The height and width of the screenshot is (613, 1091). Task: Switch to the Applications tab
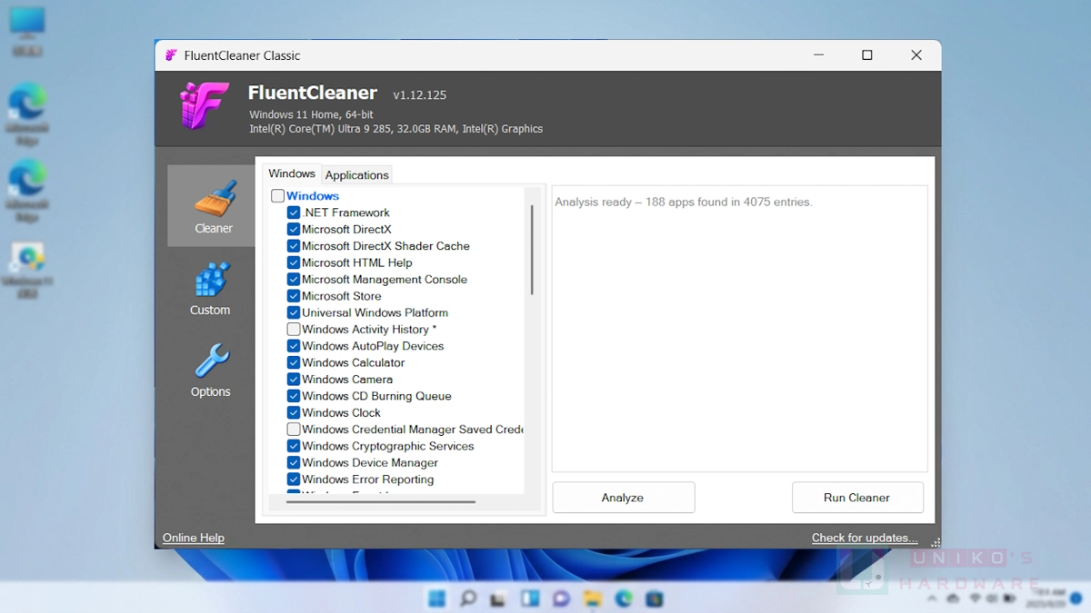(x=356, y=175)
